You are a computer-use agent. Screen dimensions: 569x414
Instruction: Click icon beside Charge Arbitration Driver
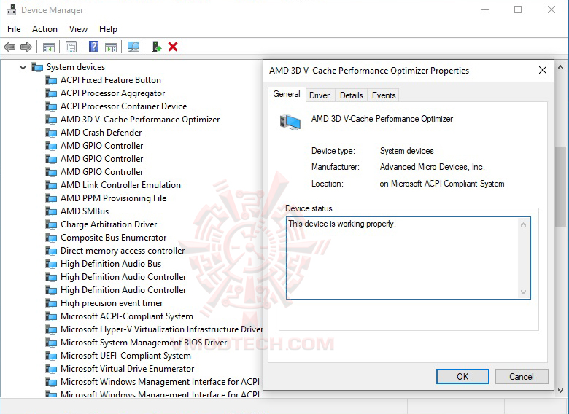tap(51, 224)
